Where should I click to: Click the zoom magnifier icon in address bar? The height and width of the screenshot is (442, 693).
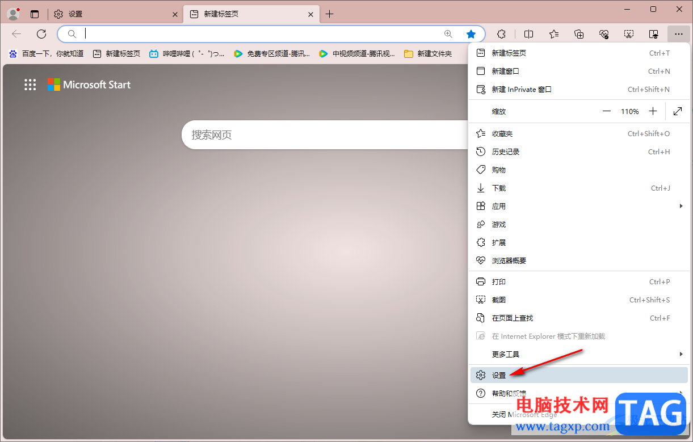[448, 34]
